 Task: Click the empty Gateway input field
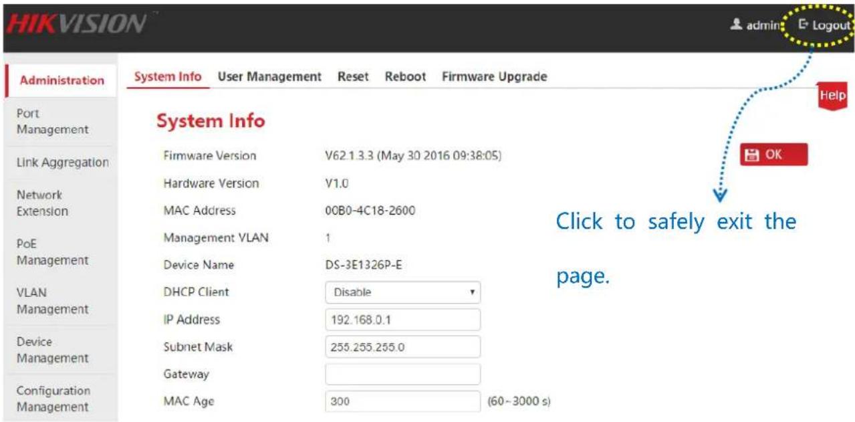click(402, 375)
